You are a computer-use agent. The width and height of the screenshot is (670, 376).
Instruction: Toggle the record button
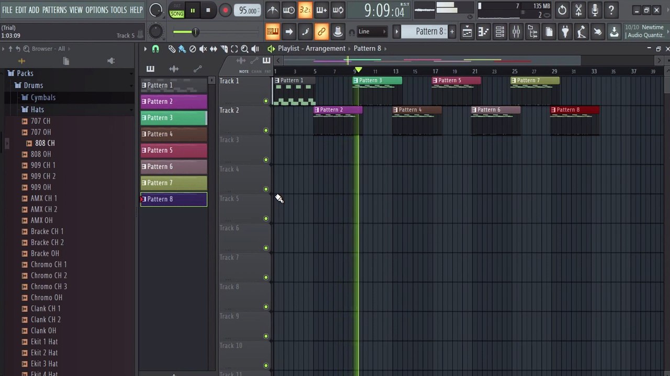click(x=225, y=10)
